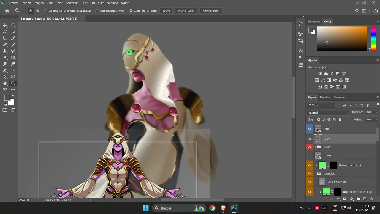Screen dimensions: 380x214
Task: Select the Pen tool
Action: pos(5,71)
